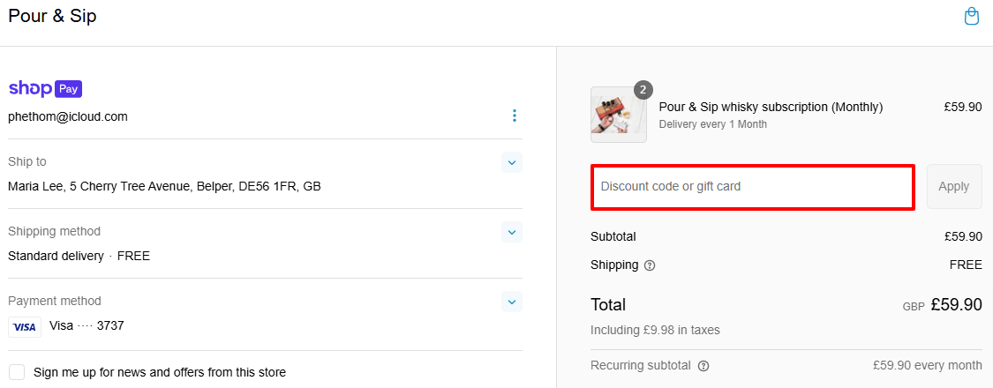Open the shopping bag cart icon

tap(972, 17)
